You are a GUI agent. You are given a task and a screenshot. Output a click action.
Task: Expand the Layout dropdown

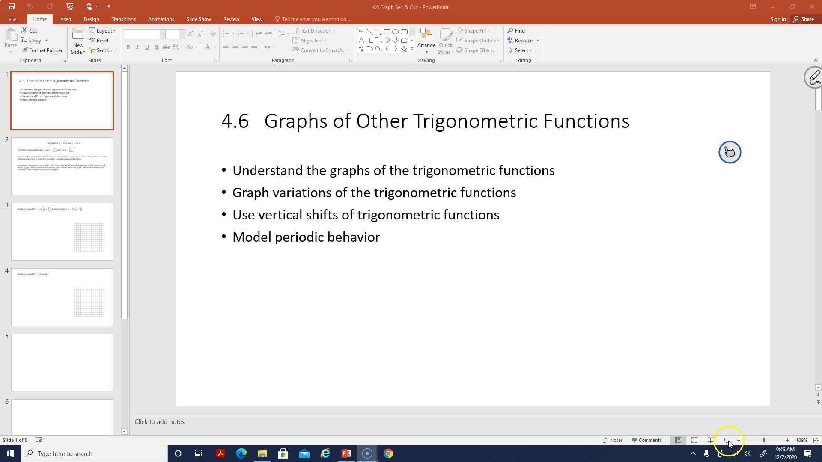click(102, 30)
